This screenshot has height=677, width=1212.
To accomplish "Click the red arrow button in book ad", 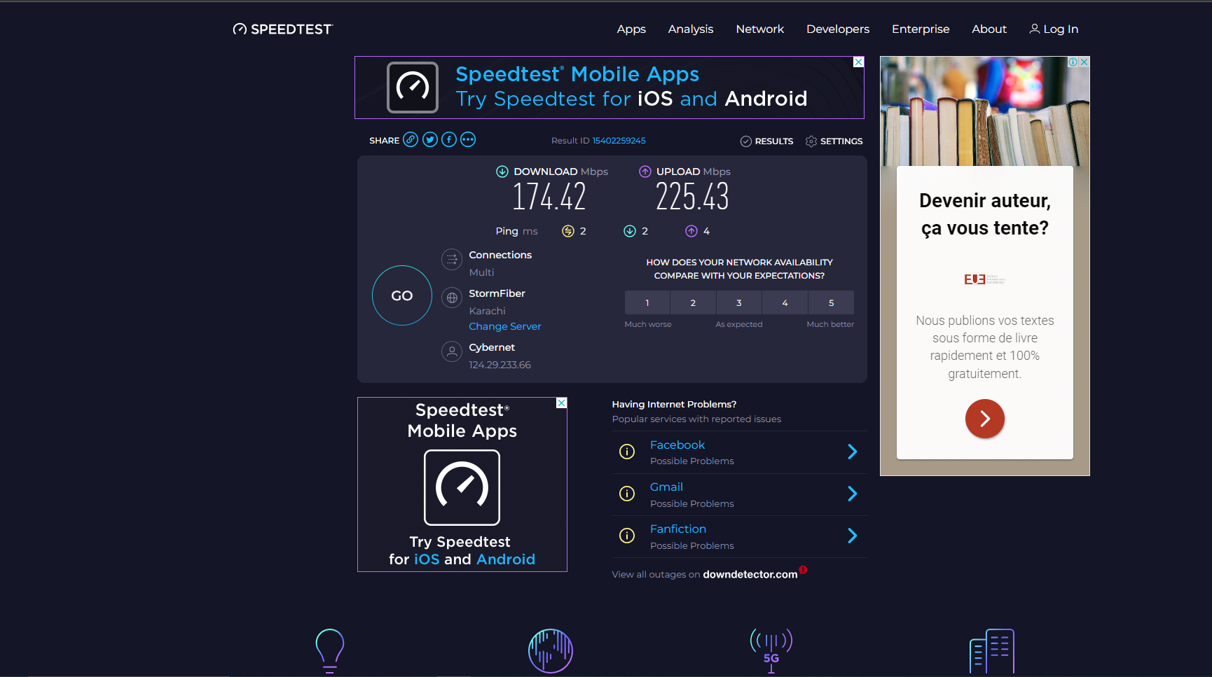I will (x=985, y=419).
